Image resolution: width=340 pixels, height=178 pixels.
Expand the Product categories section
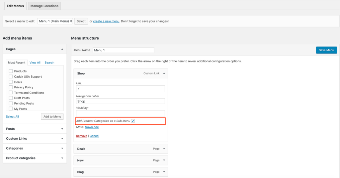click(62, 158)
